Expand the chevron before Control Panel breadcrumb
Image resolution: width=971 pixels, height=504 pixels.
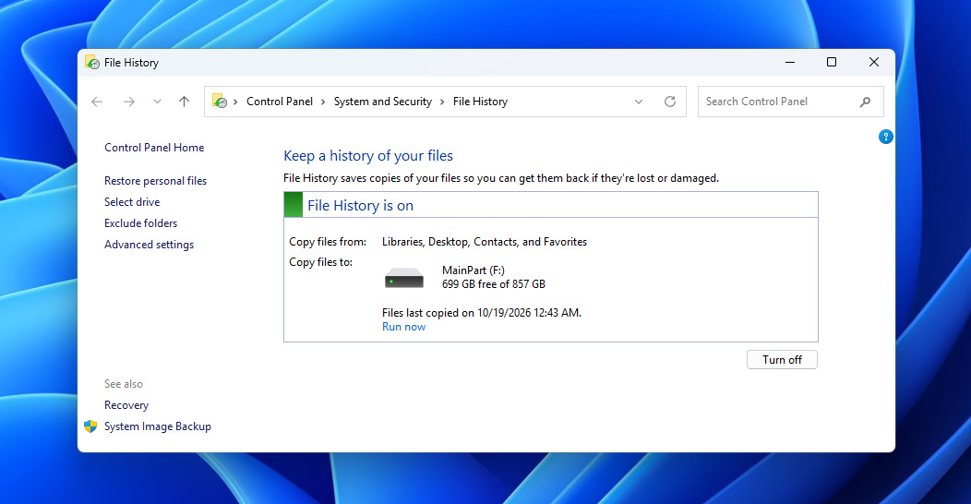tap(235, 102)
